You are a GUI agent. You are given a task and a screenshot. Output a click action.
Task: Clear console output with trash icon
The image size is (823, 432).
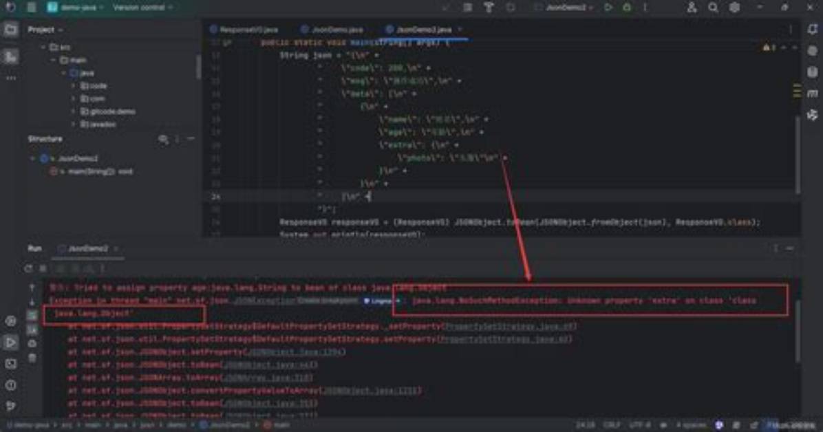point(32,358)
